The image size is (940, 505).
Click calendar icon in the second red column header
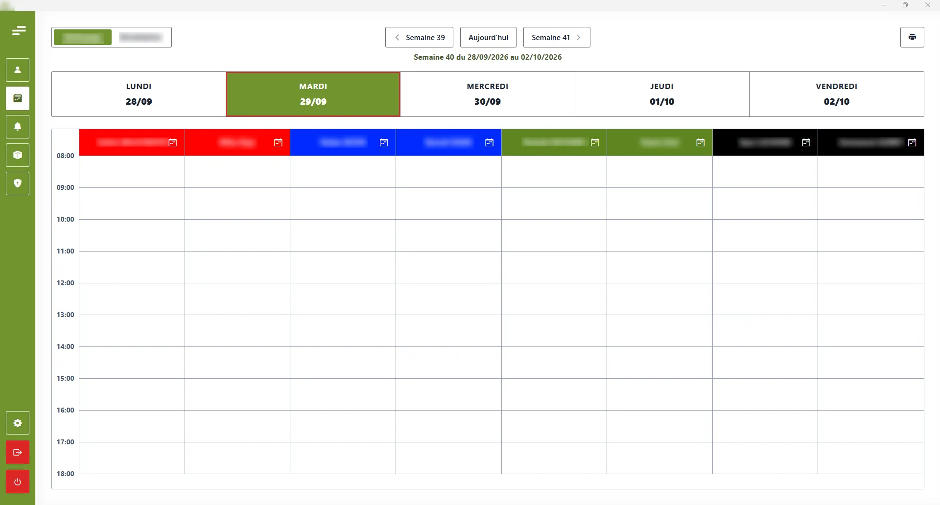[x=278, y=142]
